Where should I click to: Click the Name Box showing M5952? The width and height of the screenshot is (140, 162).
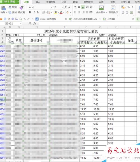tap(11, 23)
